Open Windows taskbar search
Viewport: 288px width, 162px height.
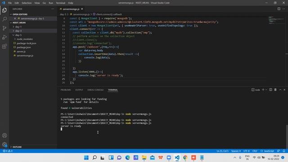tap(94, 157)
